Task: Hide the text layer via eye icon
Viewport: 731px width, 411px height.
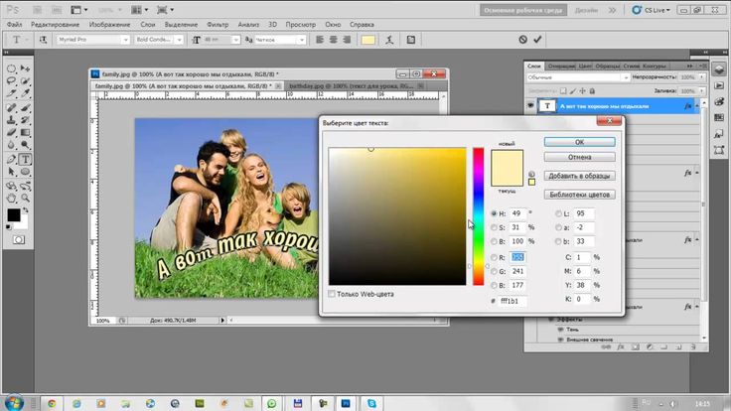Action: [x=530, y=105]
